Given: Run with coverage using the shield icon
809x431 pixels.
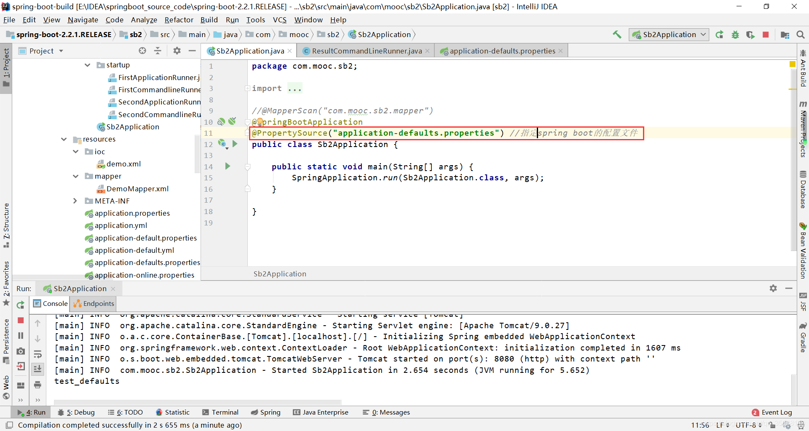Looking at the screenshot, I should coord(750,35).
